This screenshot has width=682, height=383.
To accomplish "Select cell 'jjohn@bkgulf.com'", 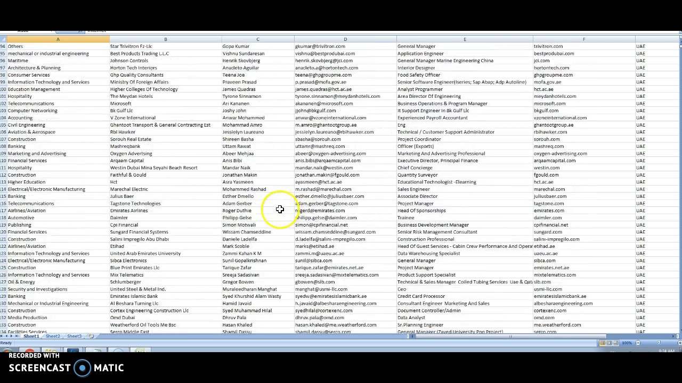I will tap(315, 111).
